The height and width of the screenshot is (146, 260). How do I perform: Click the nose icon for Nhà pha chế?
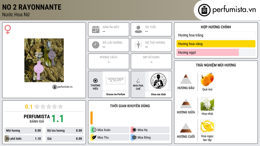[x=138, y=81]
